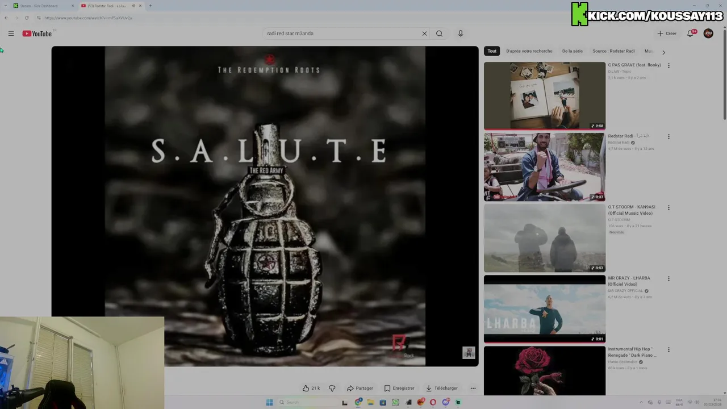
Task: Open more actions ellipsis under video
Action: 473,388
